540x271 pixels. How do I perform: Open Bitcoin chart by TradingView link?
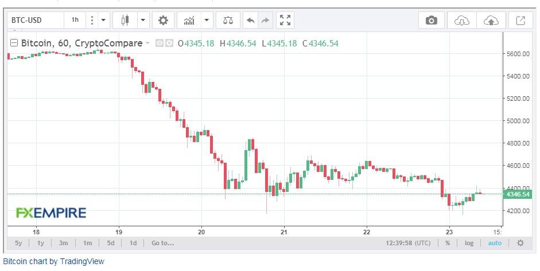[x=53, y=261]
